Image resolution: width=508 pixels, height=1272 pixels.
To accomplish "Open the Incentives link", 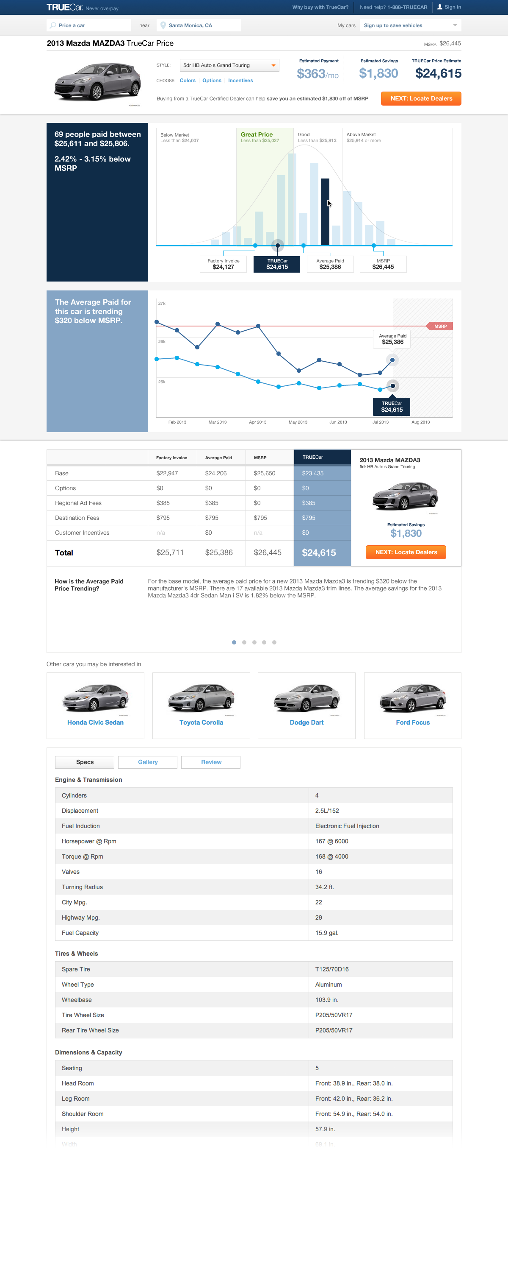I will (x=240, y=81).
